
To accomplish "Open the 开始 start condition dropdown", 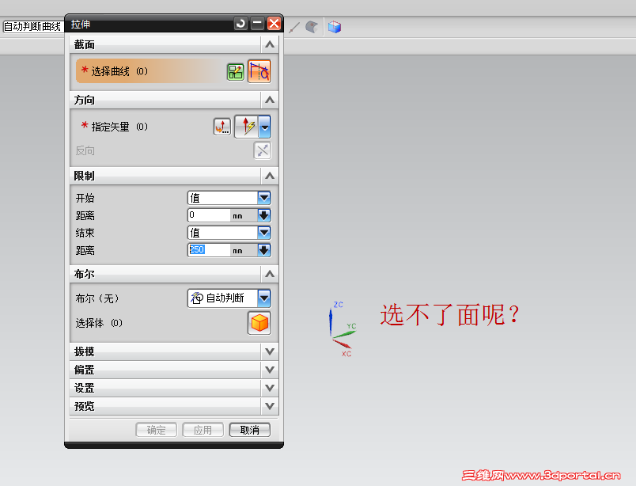I will [264, 197].
